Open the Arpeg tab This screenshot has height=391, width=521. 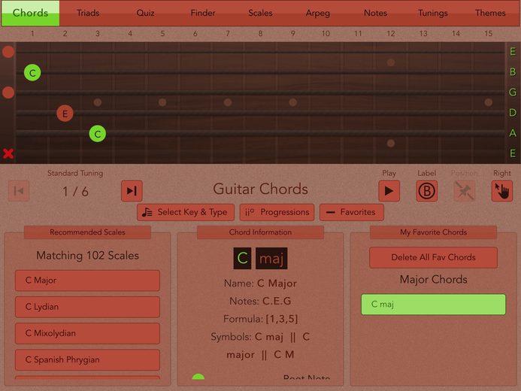click(x=318, y=13)
